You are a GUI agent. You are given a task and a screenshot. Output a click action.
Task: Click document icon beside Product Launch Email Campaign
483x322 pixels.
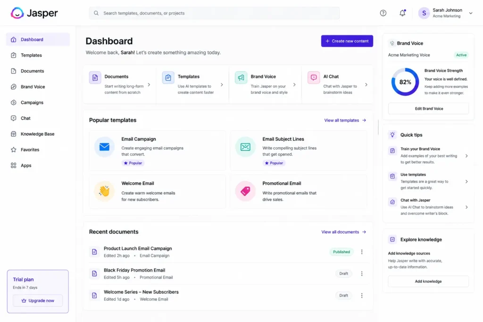(94, 252)
